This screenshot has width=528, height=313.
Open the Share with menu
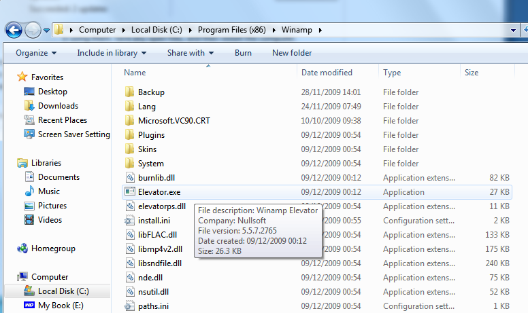click(x=191, y=53)
